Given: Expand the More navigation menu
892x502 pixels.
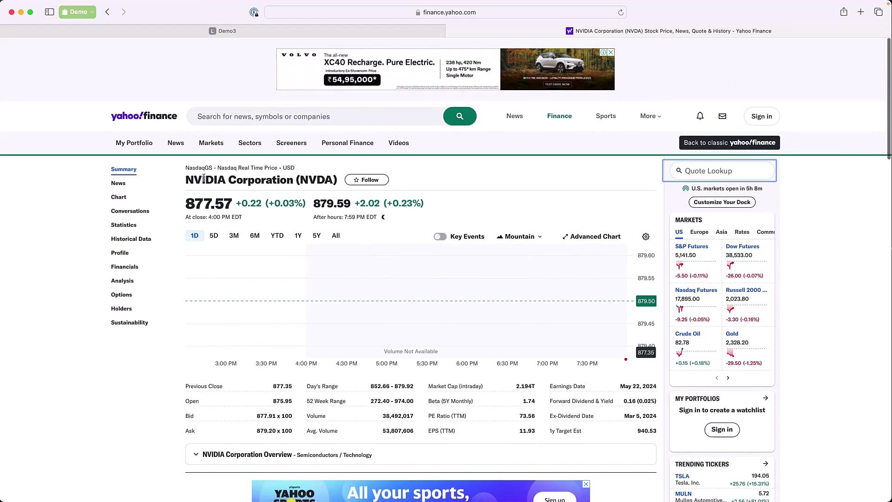Looking at the screenshot, I should (x=650, y=116).
